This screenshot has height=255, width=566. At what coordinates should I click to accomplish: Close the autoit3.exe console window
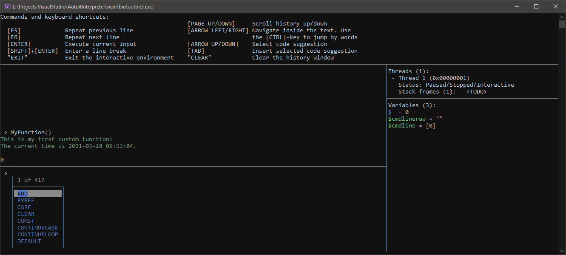click(556, 6)
